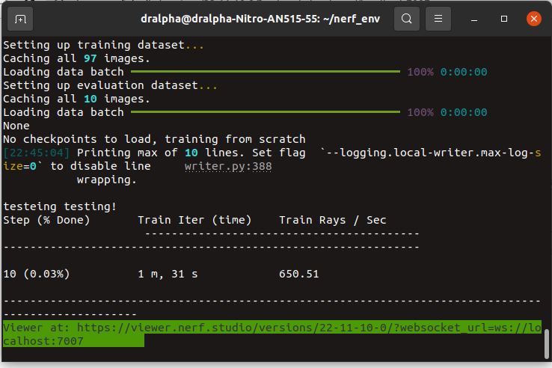Viewport: 552px width, 368px height.
Task: Open the viewer.nerf.studio URL
Action: tap(309, 328)
